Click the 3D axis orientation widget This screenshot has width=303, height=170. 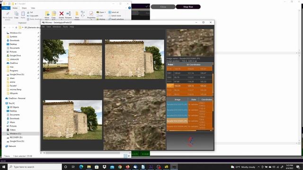[190, 142]
